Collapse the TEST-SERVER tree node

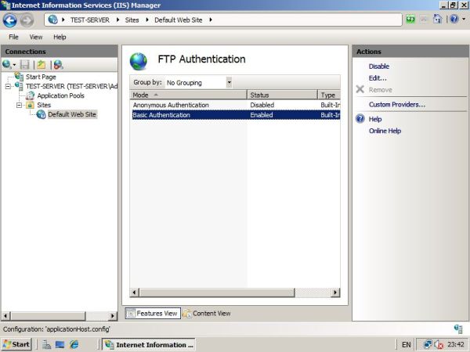[x=8, y=87]
